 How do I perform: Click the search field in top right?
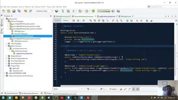tap(163, 7)
